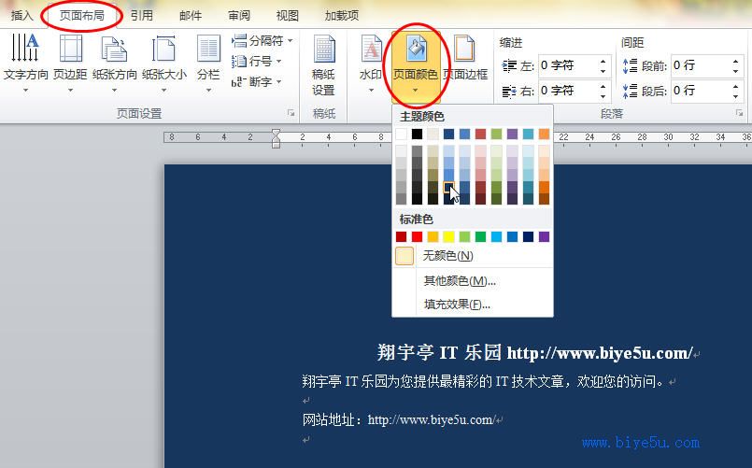Viewport: 752px width, 468px height.
Task: Pick the yellow standard color
Action: coord(449,236)
